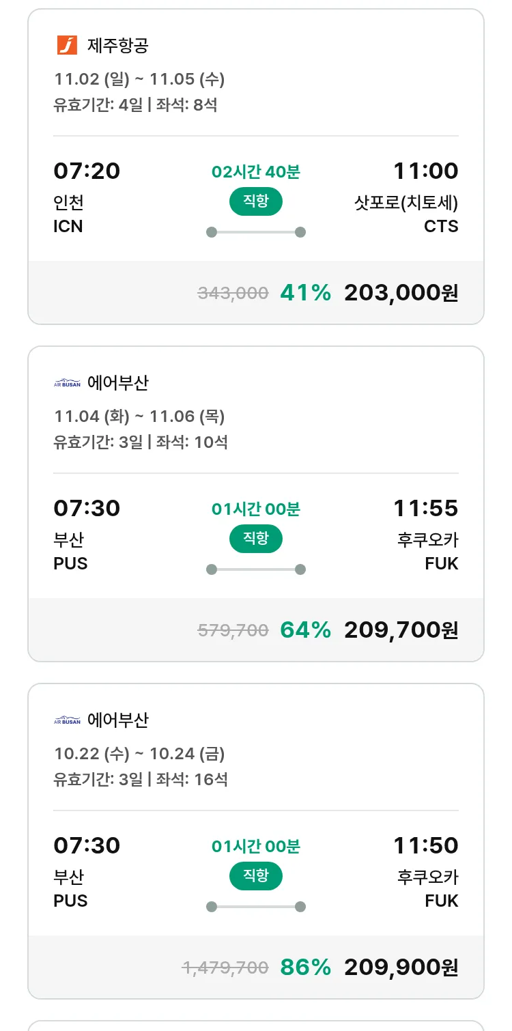This screenshot has height=1031, width=512.
Task: Click the Jeju Air orange logo icon
Action: pyautogui.click(x=67, y=45)
